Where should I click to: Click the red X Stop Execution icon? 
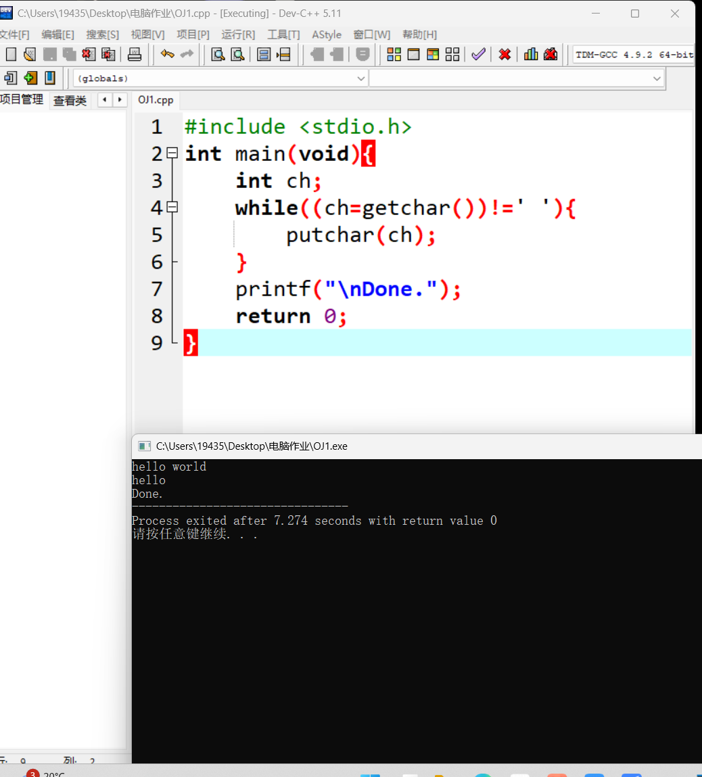(x=505, y=54)
